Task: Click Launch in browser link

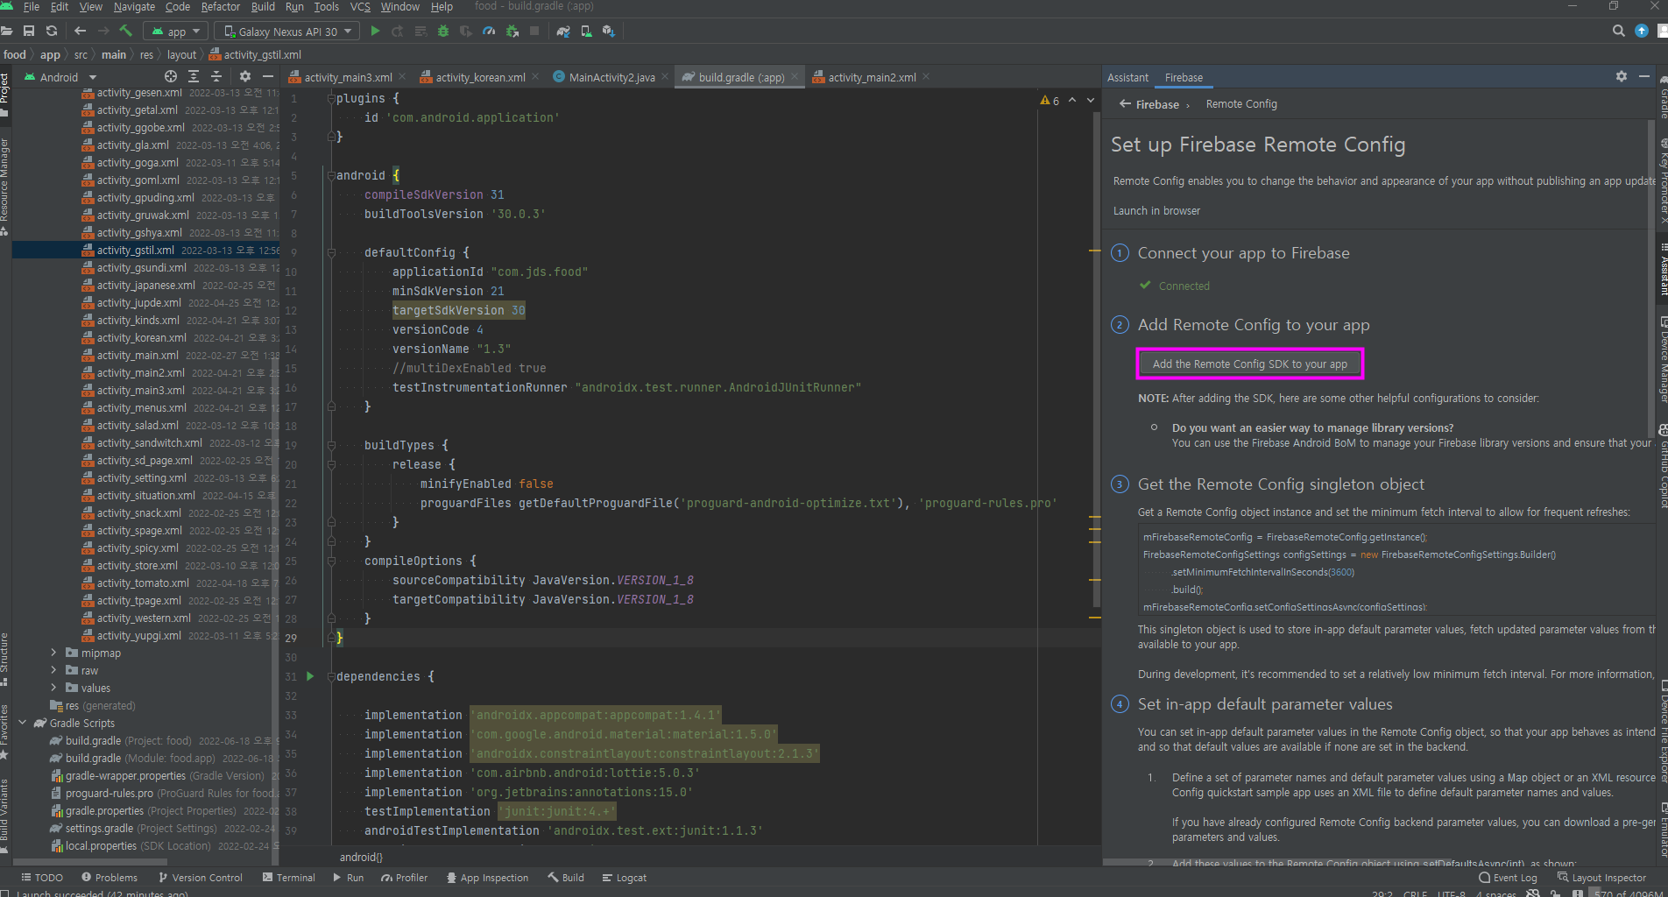Action: click(1156, 211)
